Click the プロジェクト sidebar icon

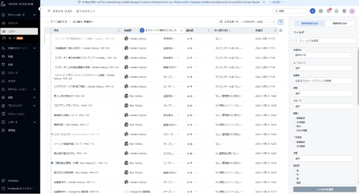pyautogui.click(x=3, y=105)
